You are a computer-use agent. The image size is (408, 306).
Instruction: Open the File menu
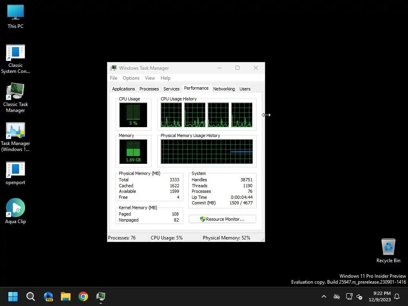[x=114, y=78]
